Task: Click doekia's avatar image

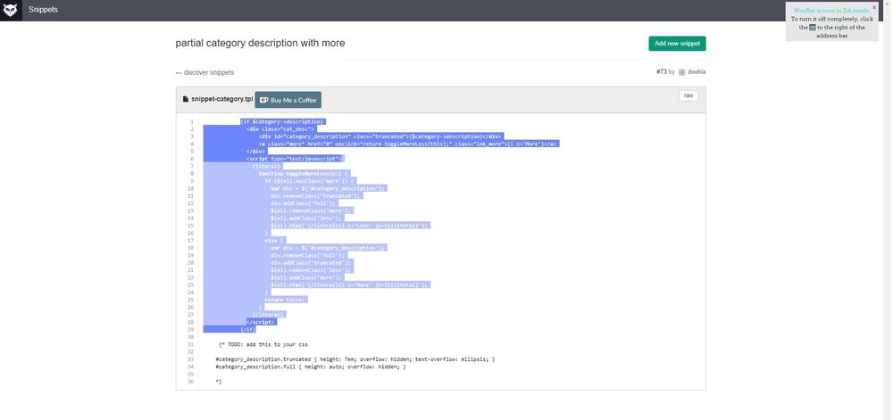Action: tap(681, 72)
